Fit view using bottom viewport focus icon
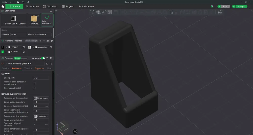The image size is (253, 135). [x=75, y=131]
